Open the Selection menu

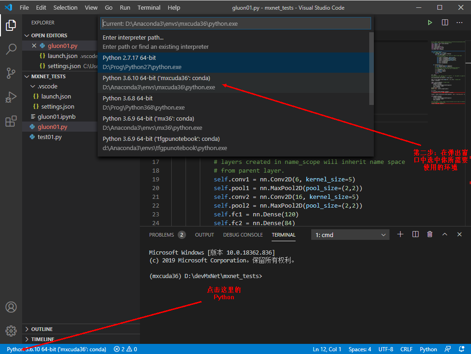click(65, 7)
